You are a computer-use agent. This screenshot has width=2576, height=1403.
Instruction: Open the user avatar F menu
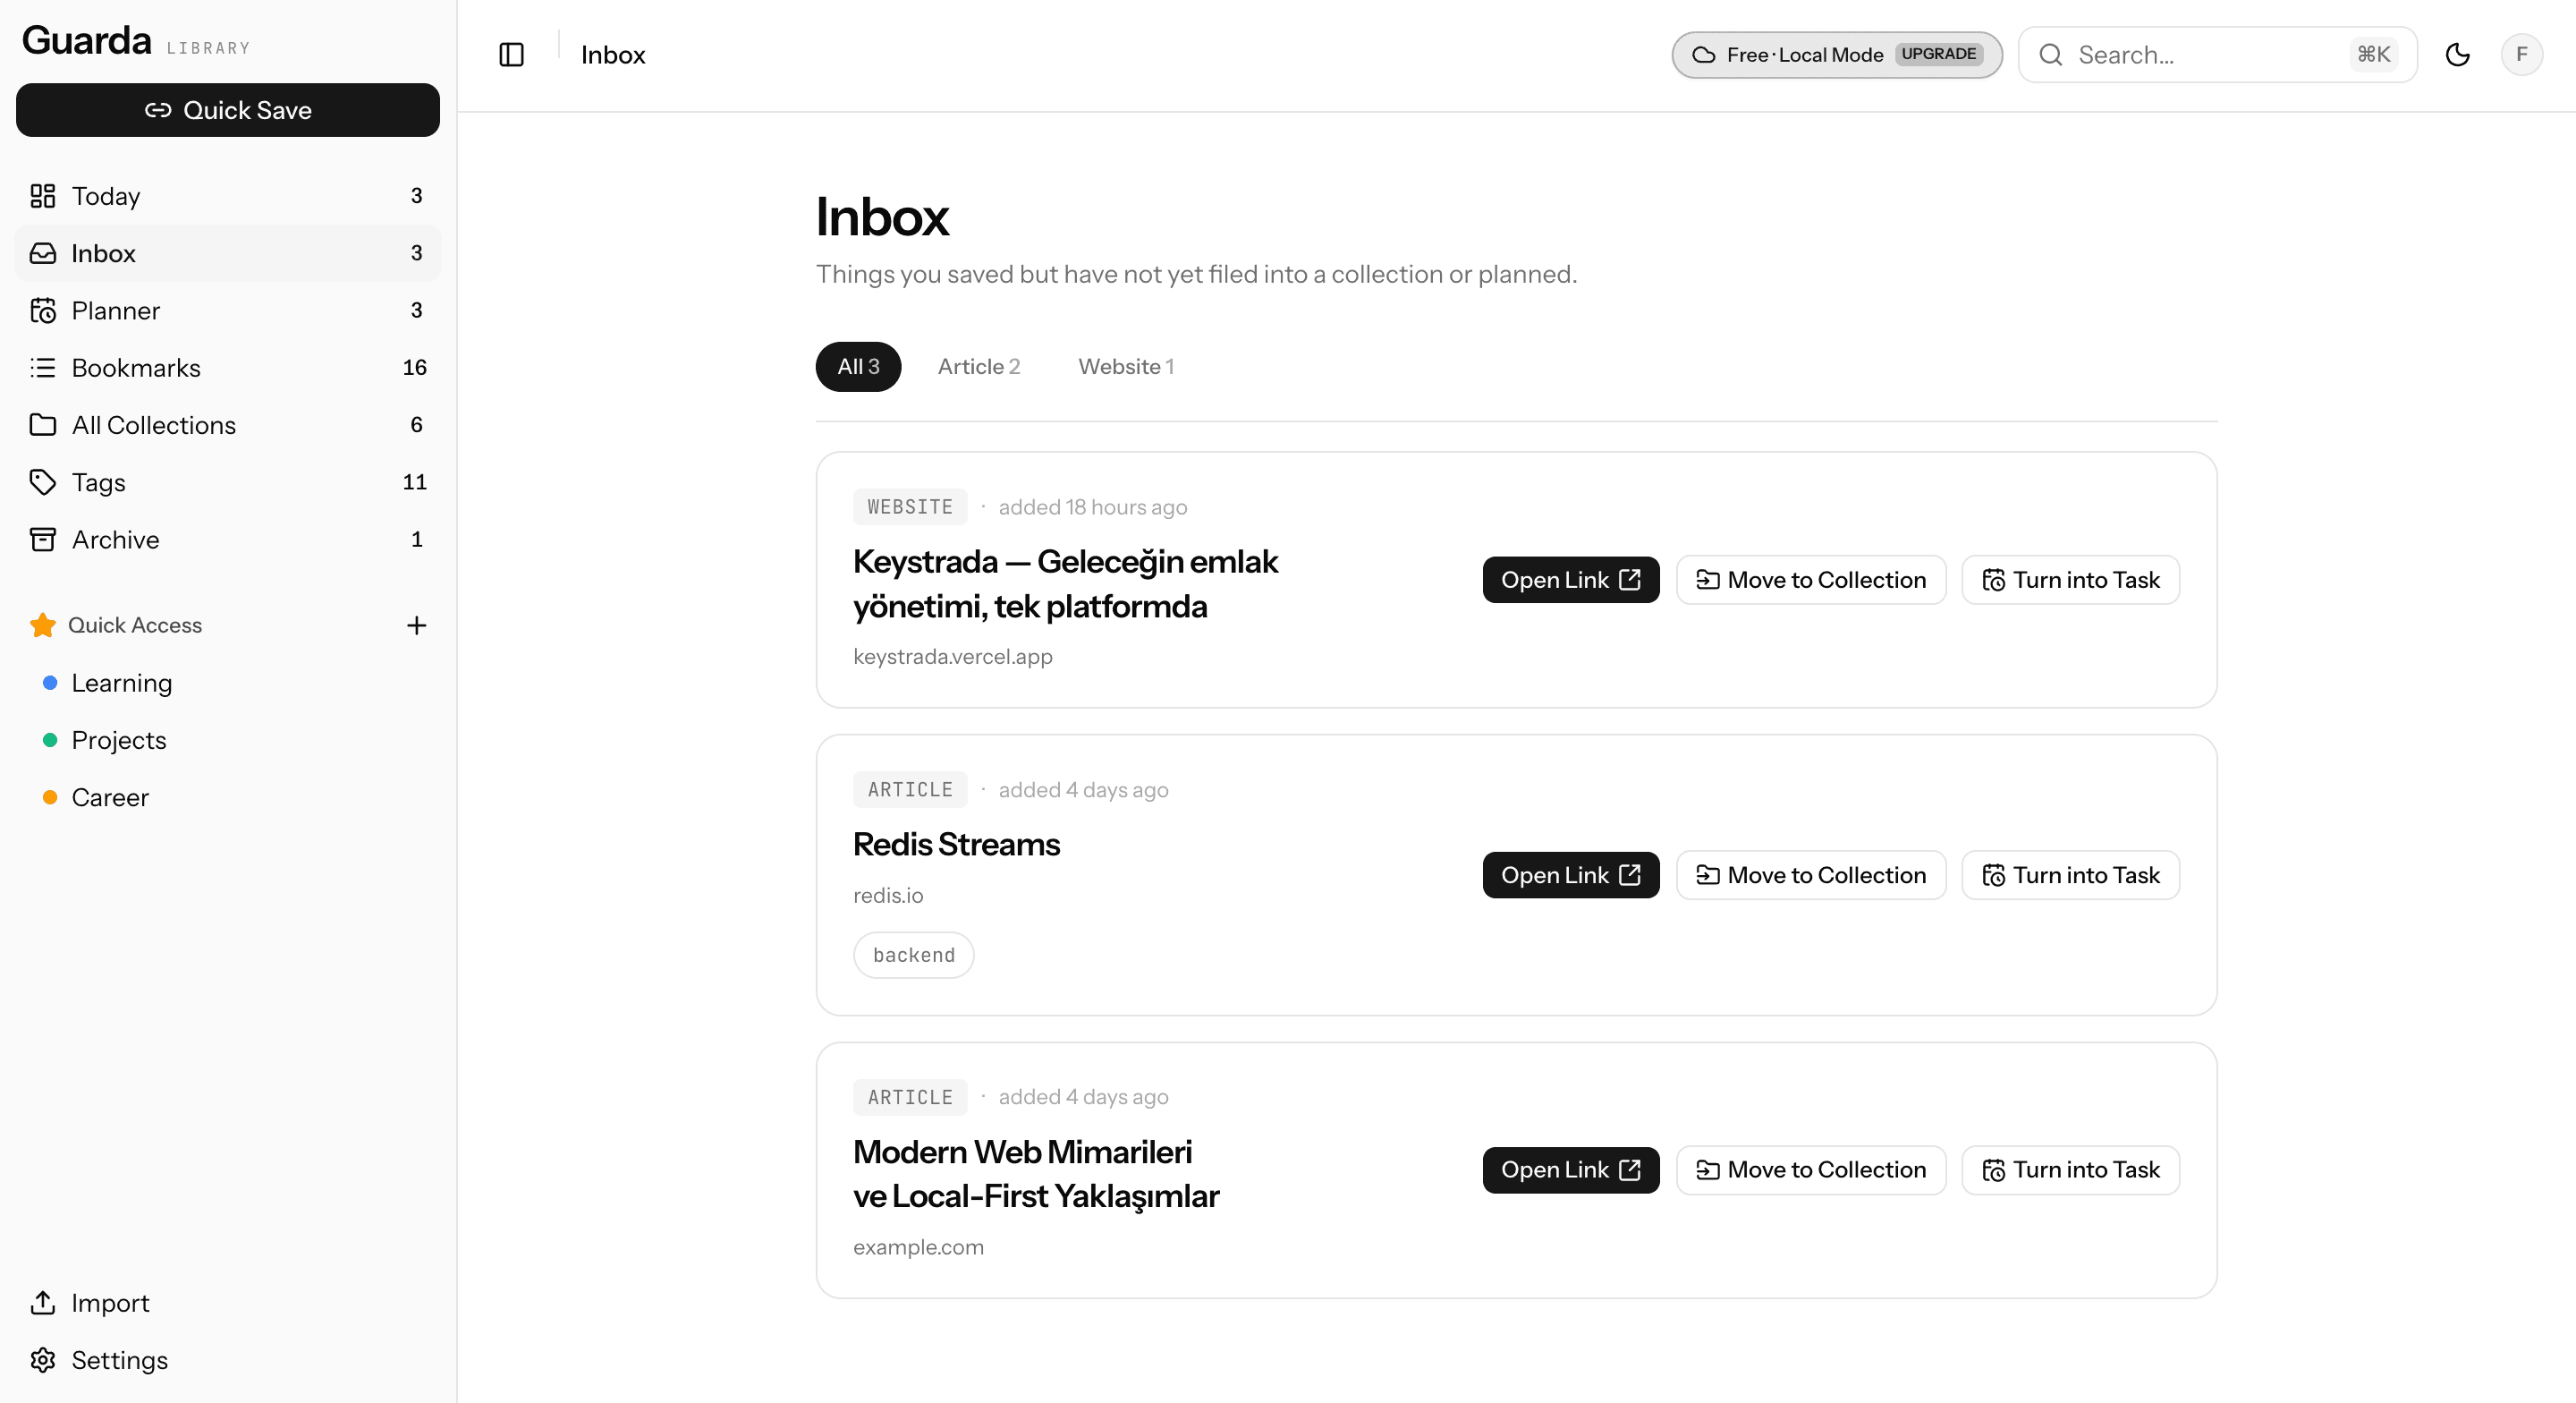pyautogui.click(x=2521, y=55)
